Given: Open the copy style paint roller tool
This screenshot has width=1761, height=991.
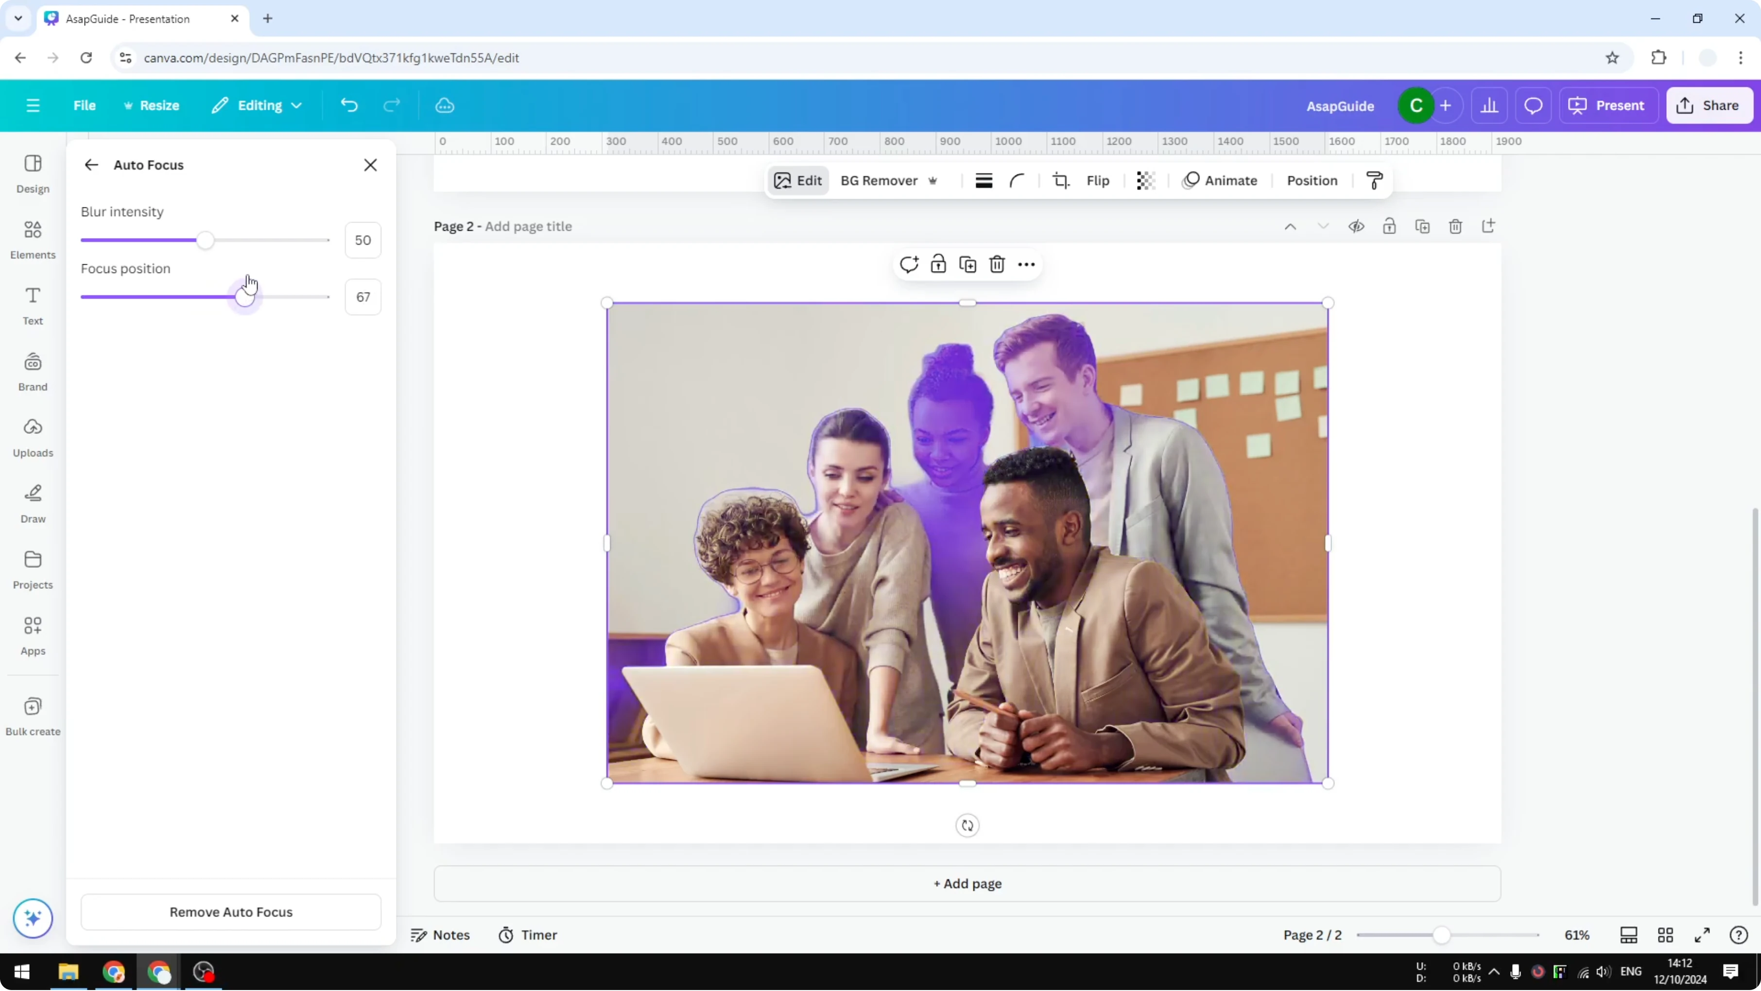Looking at the screenshot, I should point(1374,180).
